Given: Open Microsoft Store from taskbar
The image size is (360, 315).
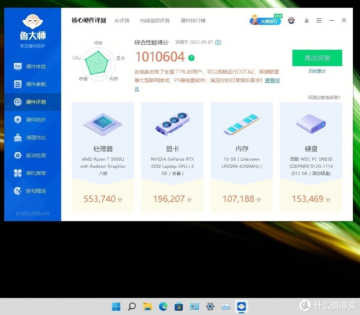Looking at the screenshot, I should coord(179,306).
